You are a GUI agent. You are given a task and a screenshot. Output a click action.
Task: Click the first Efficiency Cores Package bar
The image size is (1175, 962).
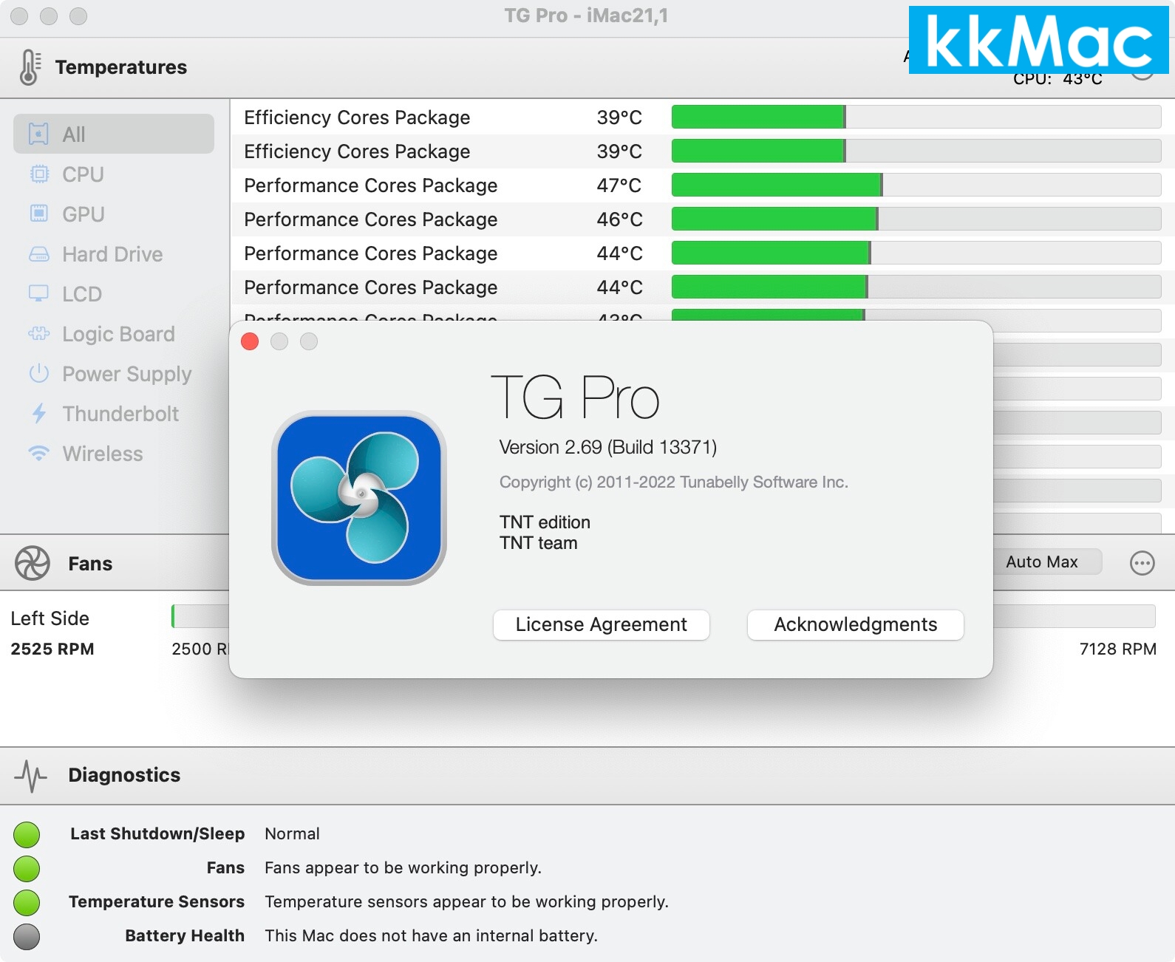pos(916,117)
